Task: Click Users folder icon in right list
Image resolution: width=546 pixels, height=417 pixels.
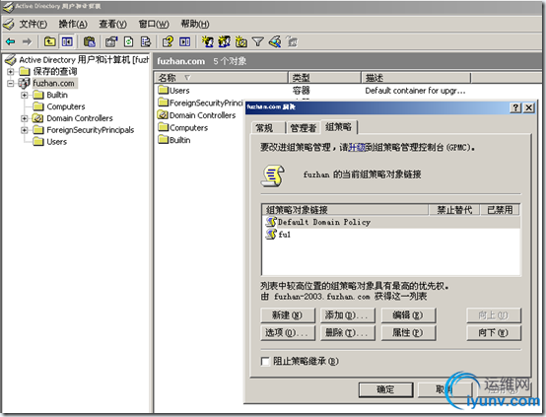Action: coord(163,91)
